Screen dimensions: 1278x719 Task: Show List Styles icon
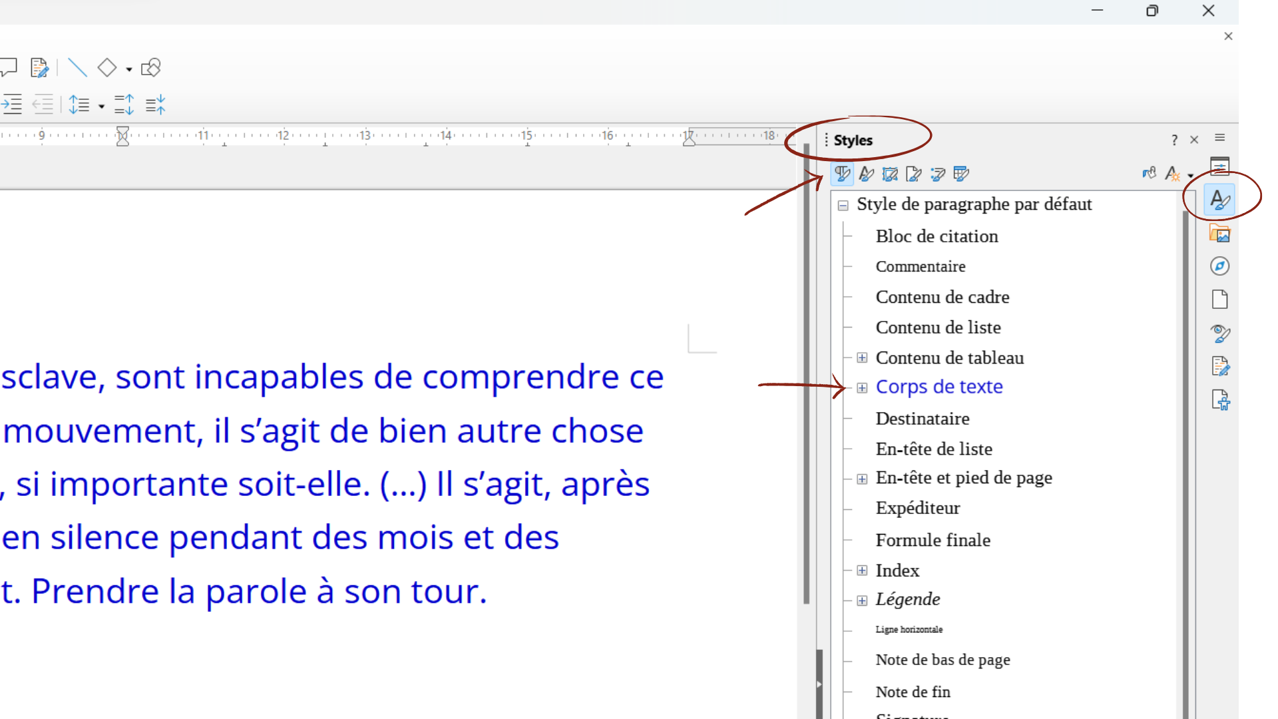tap(938, 174)
